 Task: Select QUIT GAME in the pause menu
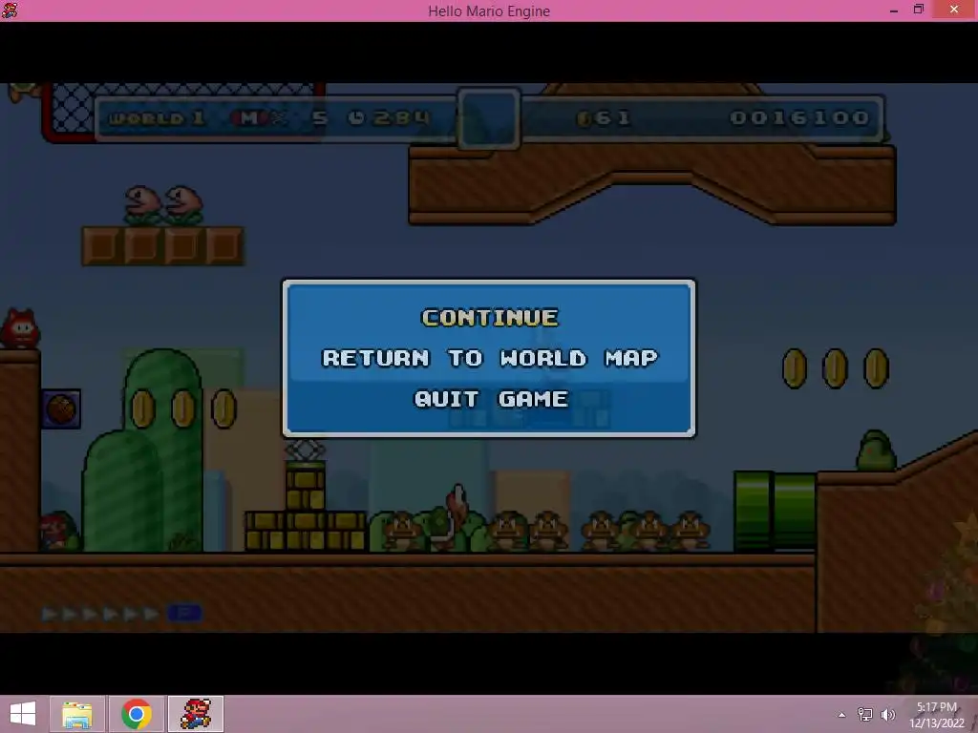click(491, 398)
